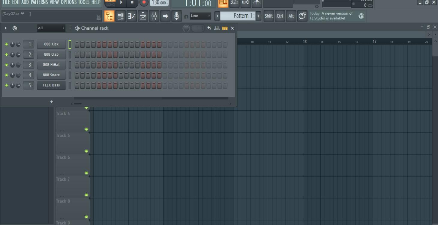Click the channel loop mode circular icon
Viewport: 438px width, 225px height.
[15, 28]
